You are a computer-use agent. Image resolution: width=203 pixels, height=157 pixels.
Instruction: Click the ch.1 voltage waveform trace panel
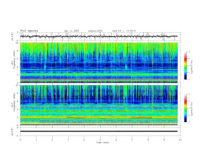tap(101, 36)
